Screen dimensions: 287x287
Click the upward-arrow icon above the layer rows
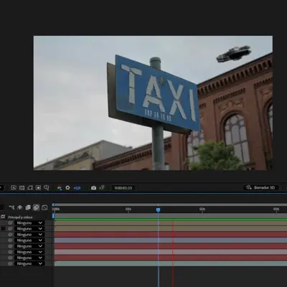pyautogui.click(x=20, y=207)
